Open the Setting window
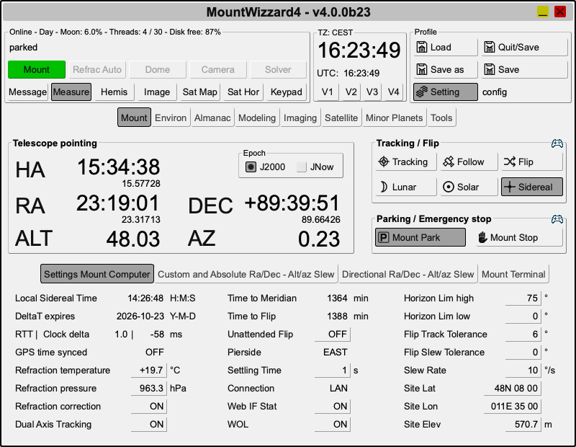 (x=445, y=92)
